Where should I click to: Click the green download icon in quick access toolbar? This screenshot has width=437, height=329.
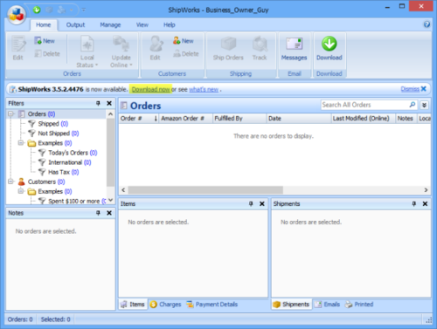click(37, 10)
